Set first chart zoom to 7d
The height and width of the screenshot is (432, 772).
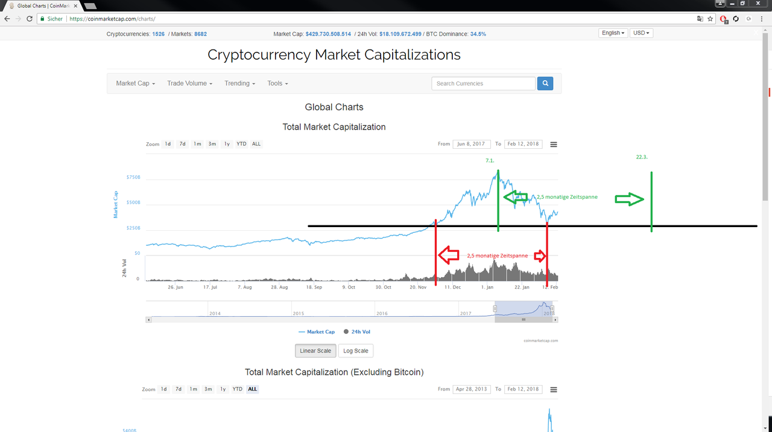point(182,144)
